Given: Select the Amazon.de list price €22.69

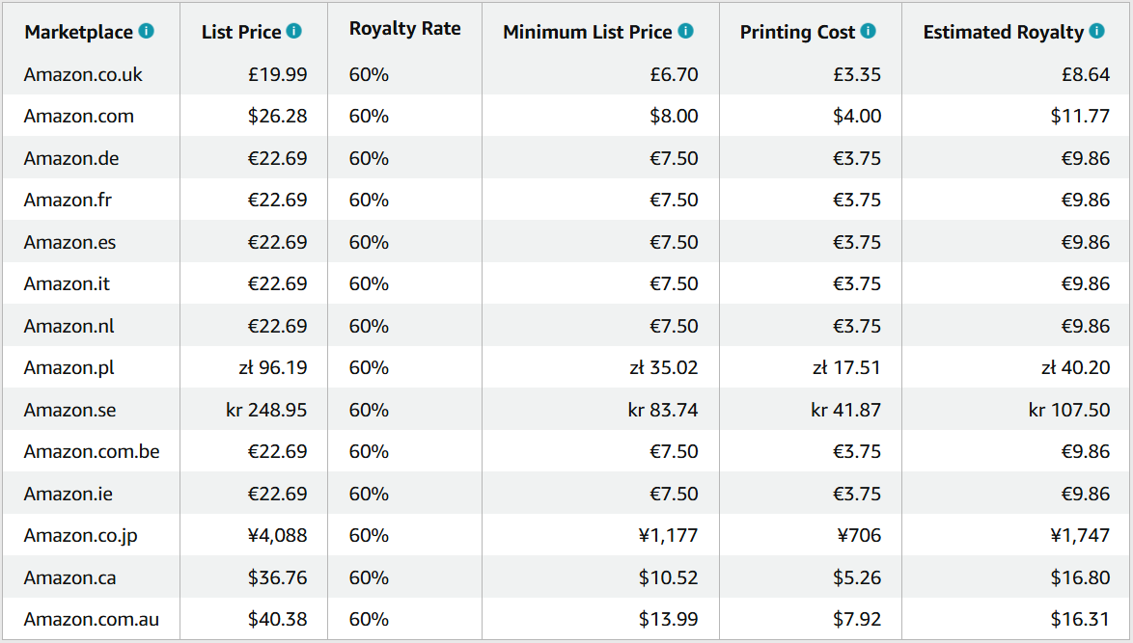Looking at the screenshot, I should tap(277, 158).
